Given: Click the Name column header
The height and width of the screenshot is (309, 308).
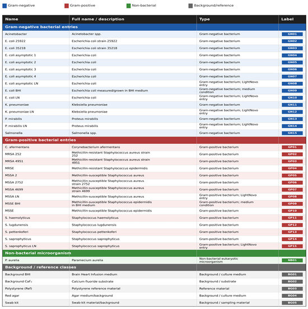Looking at the screenshot, I should pyautogui.click(x=12, y=19).
